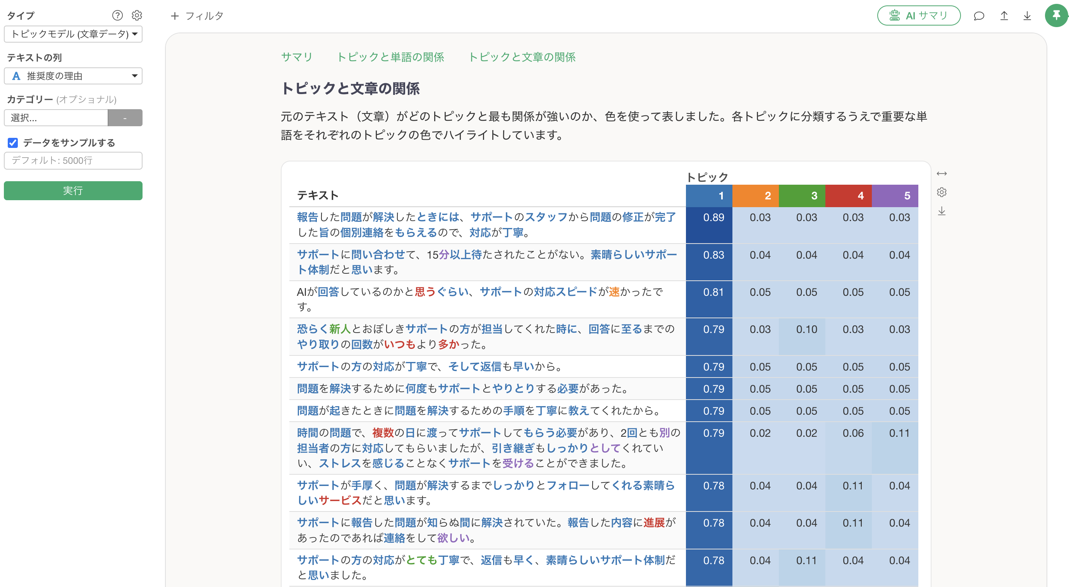Image resolution: width=1069 pixels, height=587 pixels.
Task: Open the settings gear beside タイプ
Action: [136, 15]
